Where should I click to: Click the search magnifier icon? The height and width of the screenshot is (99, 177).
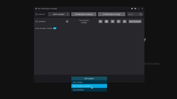click(140, 14)
